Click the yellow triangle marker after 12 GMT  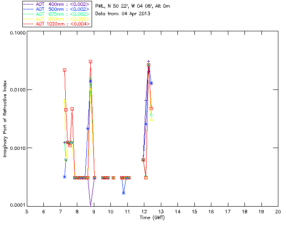click(151, 119)
